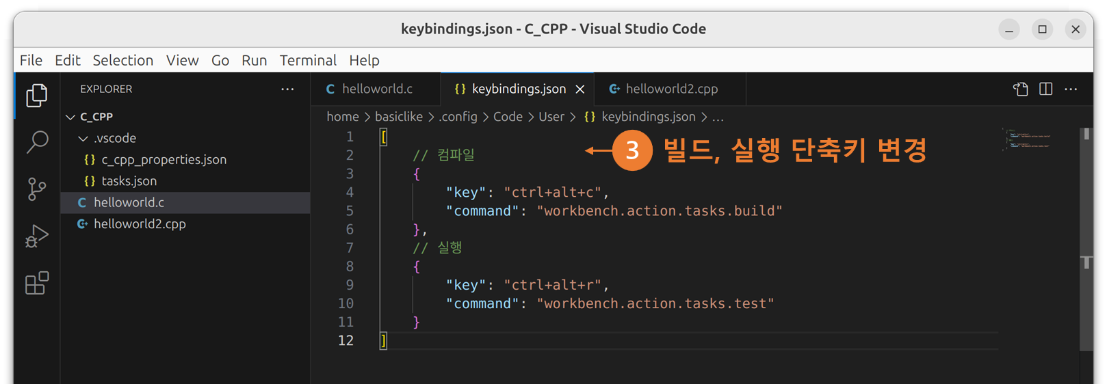Click the JSON icon beside c_cpp_properties.json
The width and height of the screenshot is (1107, 384).
coord(90,159)
